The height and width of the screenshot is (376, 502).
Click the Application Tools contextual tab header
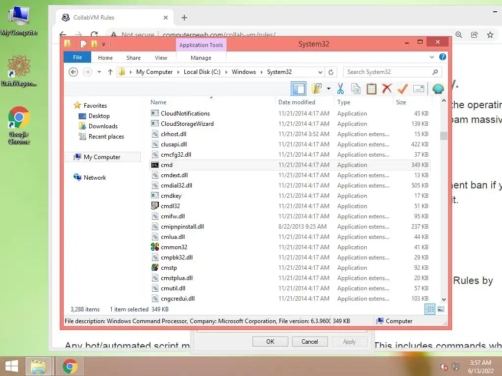[201, 45]
